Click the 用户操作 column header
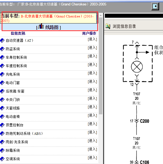 click(89, 34)
